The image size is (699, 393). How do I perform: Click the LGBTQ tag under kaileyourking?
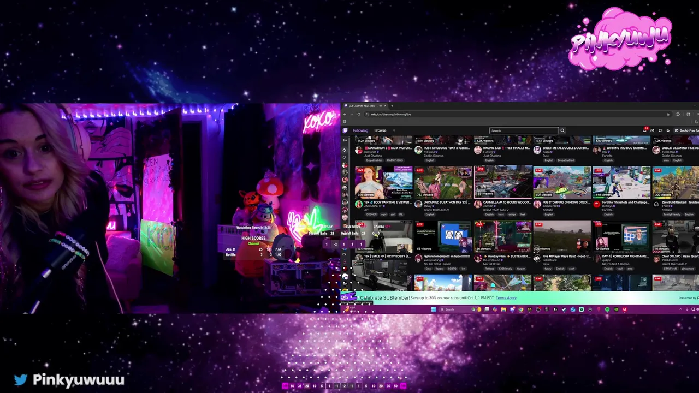tap(452, 269)
